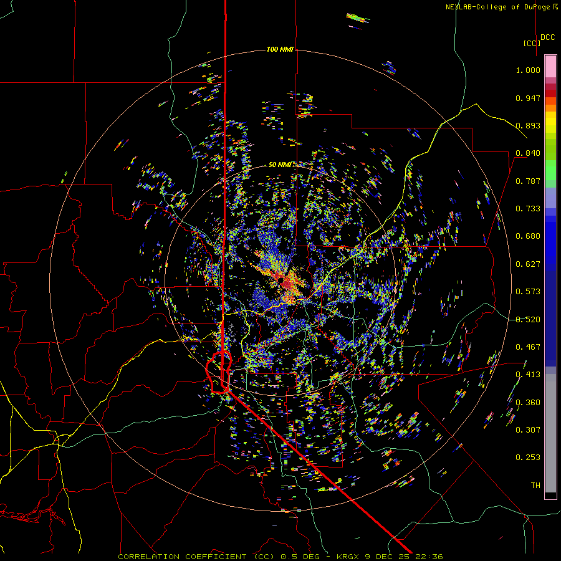This screenshot has height=561, width=561.
Task: Select the 0.573 scale value
Action: coord(528,292)
